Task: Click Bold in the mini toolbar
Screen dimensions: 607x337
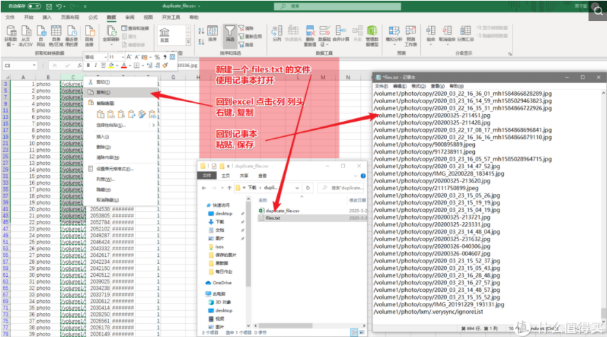Action: point(88,66)
